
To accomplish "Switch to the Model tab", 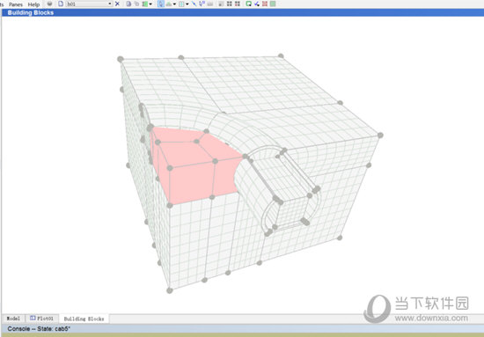I will pyautogui.click(x=13, y=319).
